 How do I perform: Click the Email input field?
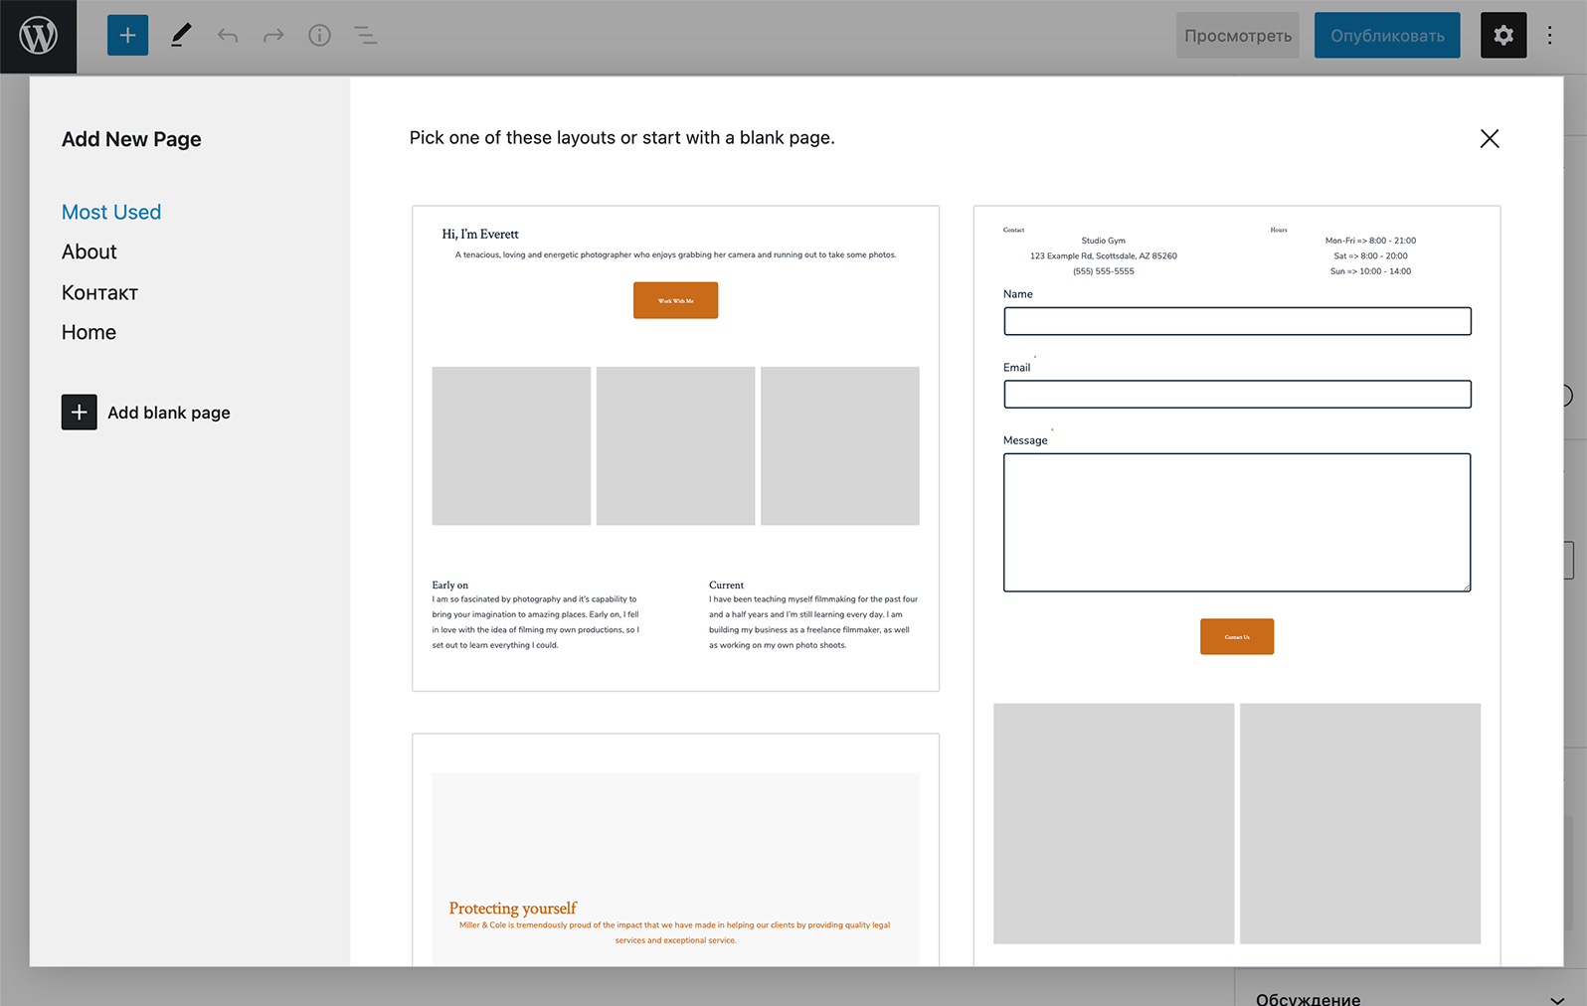point(1237,395)
